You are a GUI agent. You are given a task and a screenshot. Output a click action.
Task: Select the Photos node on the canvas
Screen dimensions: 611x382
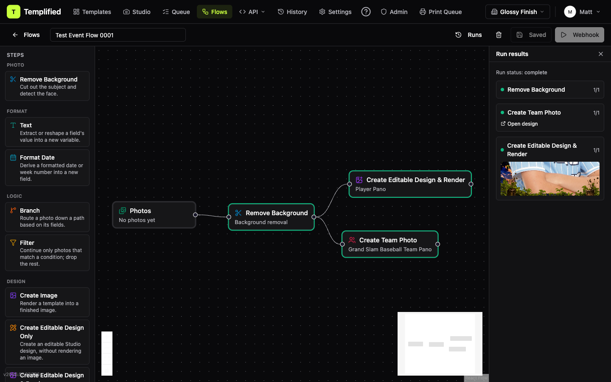154,215
